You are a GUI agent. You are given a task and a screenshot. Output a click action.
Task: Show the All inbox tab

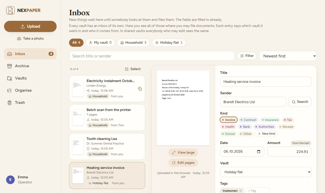[76, 43]
